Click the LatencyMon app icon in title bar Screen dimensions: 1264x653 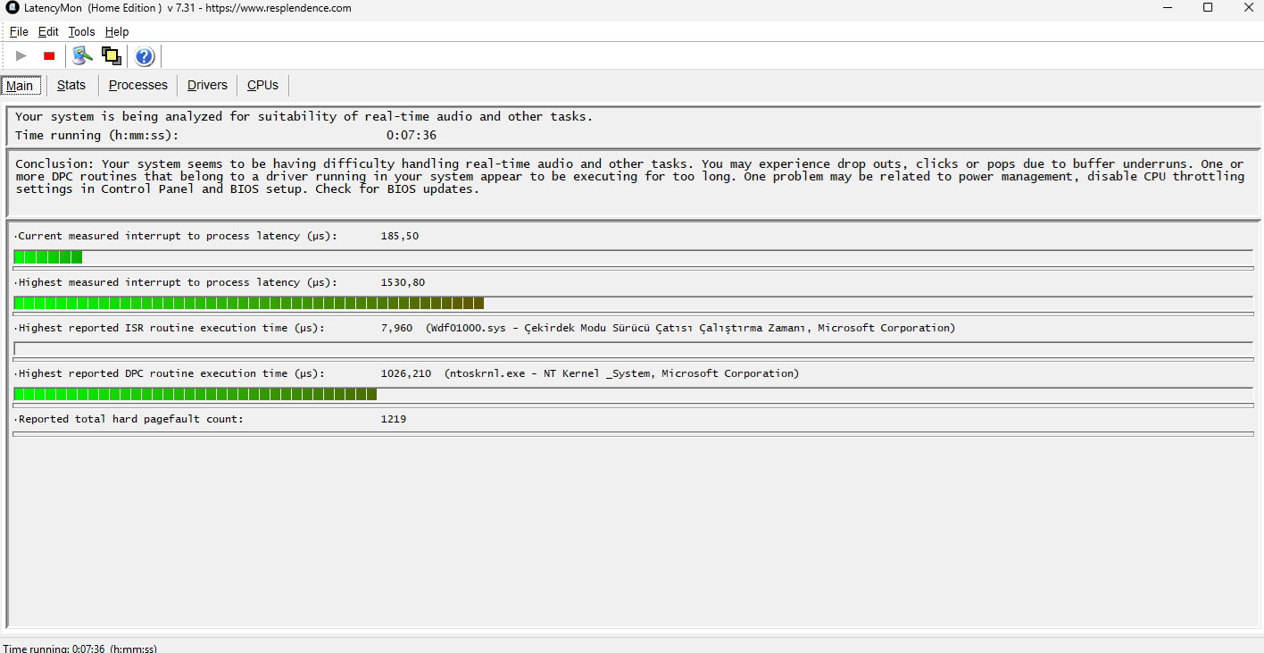point(12,8)
